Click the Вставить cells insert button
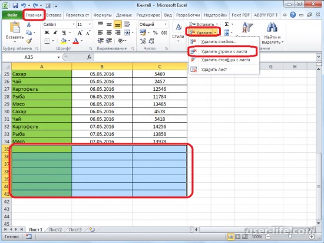This screenshot has height=243, width=324. 202,24
